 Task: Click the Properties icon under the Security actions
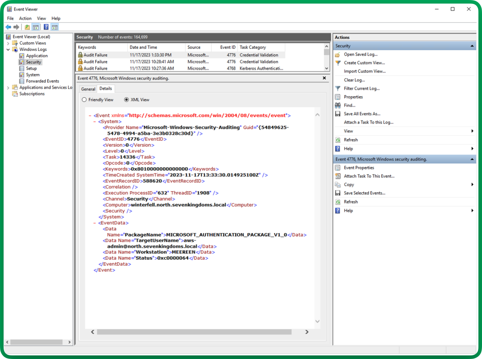338,97
